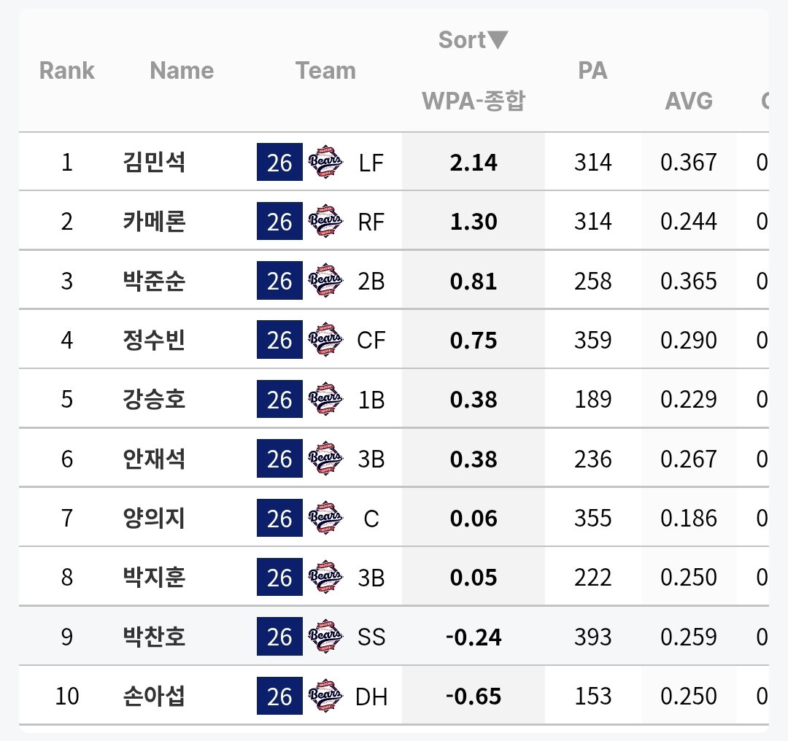This screenshot has height=741, width=788.
Task: Click the 26 year badge beside 강승호
Action: (x=279, y=399)
